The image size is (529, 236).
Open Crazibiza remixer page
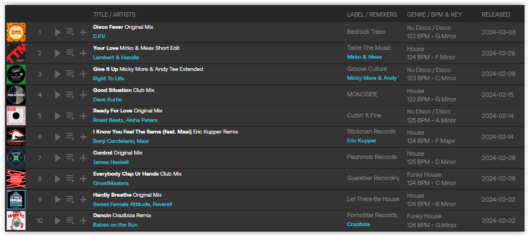[x=358, y=224]
